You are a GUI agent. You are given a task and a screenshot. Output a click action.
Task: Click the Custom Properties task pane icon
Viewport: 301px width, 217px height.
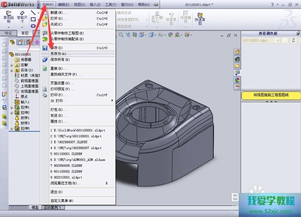point(237,87)
